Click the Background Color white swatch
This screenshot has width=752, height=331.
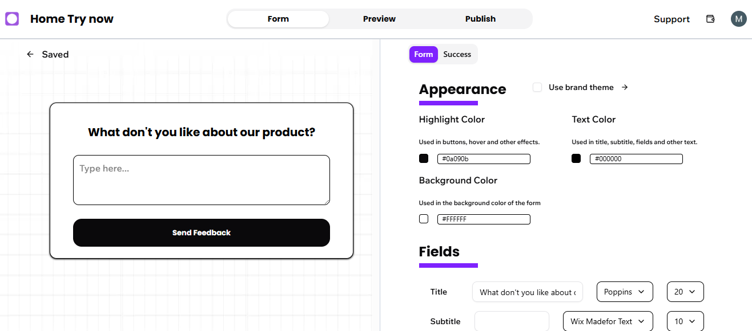click(x=424, y=219)
